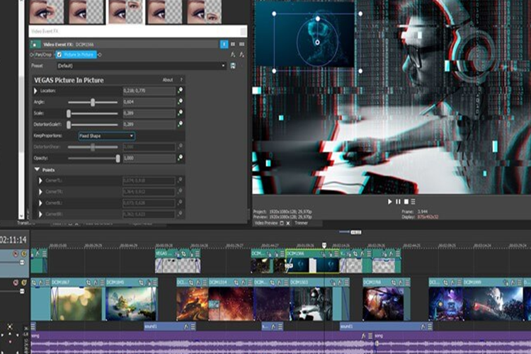Select the DCIM1845 floating island clip
Image resolution: width=531 pixels, height=354 pixels.
point(131,299)
